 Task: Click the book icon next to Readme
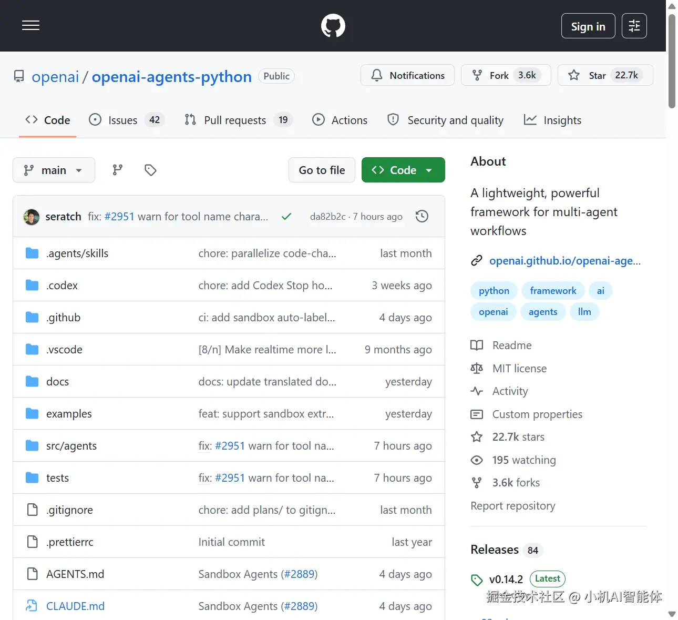pos(477,345)
